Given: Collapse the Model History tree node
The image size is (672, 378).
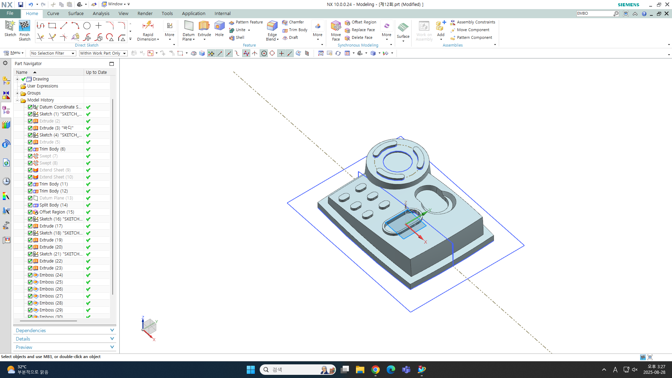Looking at the screenshot, I should click(x=17, y=100).
